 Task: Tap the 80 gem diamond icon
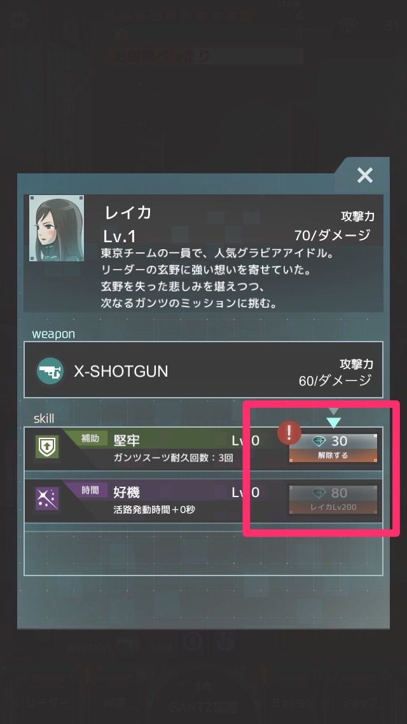pyautogui.click(x=319, y=493)
